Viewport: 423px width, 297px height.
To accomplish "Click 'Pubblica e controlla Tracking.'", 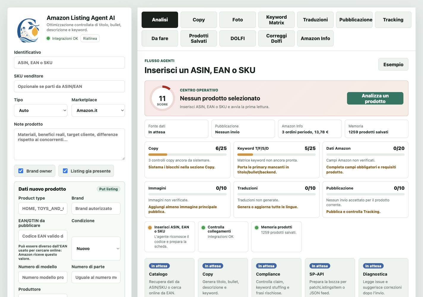I will tap(353, 212).
